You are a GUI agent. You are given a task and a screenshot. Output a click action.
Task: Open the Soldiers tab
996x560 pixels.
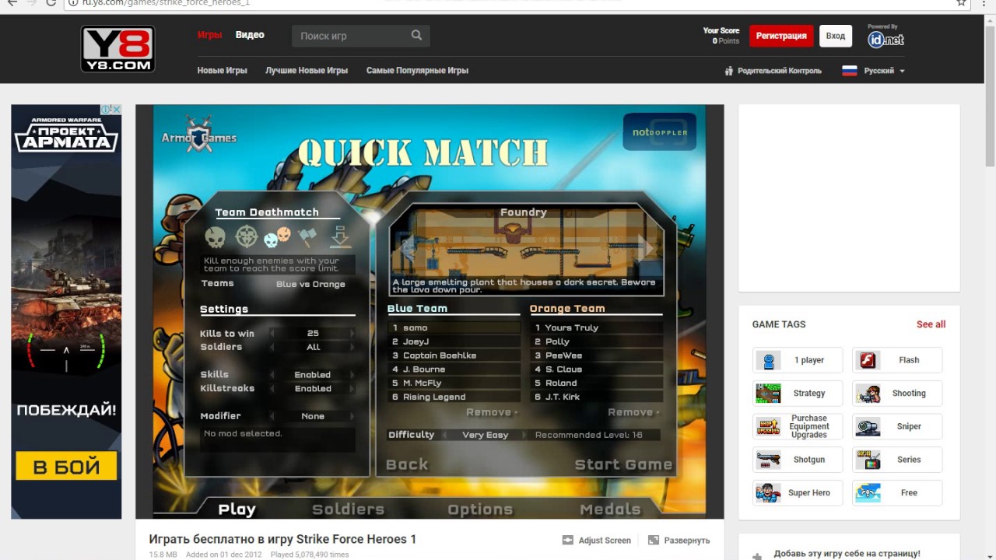(x=348, y=509)
